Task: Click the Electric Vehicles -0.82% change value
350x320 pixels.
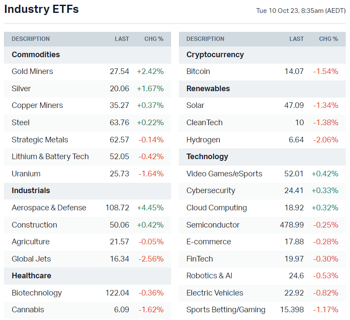Action: (x=325, y=293)
